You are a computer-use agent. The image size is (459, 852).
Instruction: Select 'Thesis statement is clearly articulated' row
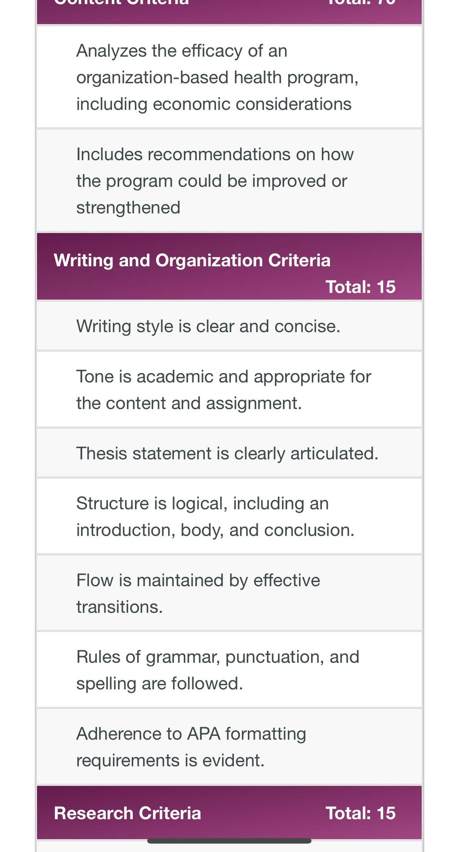click(x=229, y=453)
